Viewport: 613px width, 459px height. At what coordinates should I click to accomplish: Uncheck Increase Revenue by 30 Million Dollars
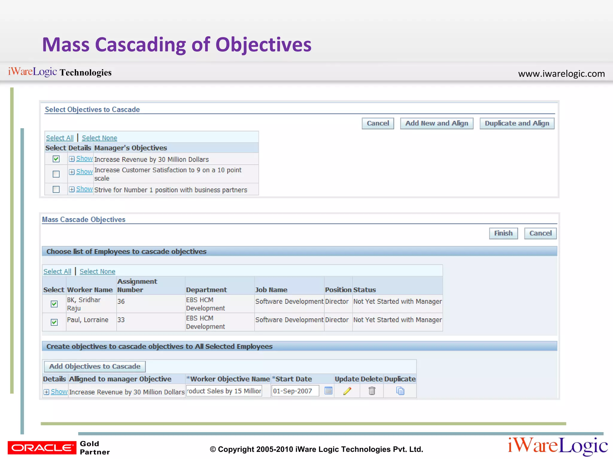click(56, 159)
